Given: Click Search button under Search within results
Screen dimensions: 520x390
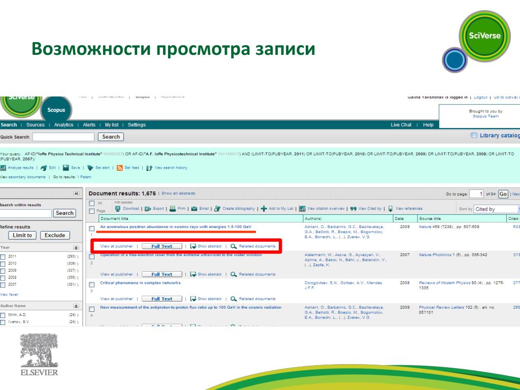Looking at the screenshot, I should (64, 213).
